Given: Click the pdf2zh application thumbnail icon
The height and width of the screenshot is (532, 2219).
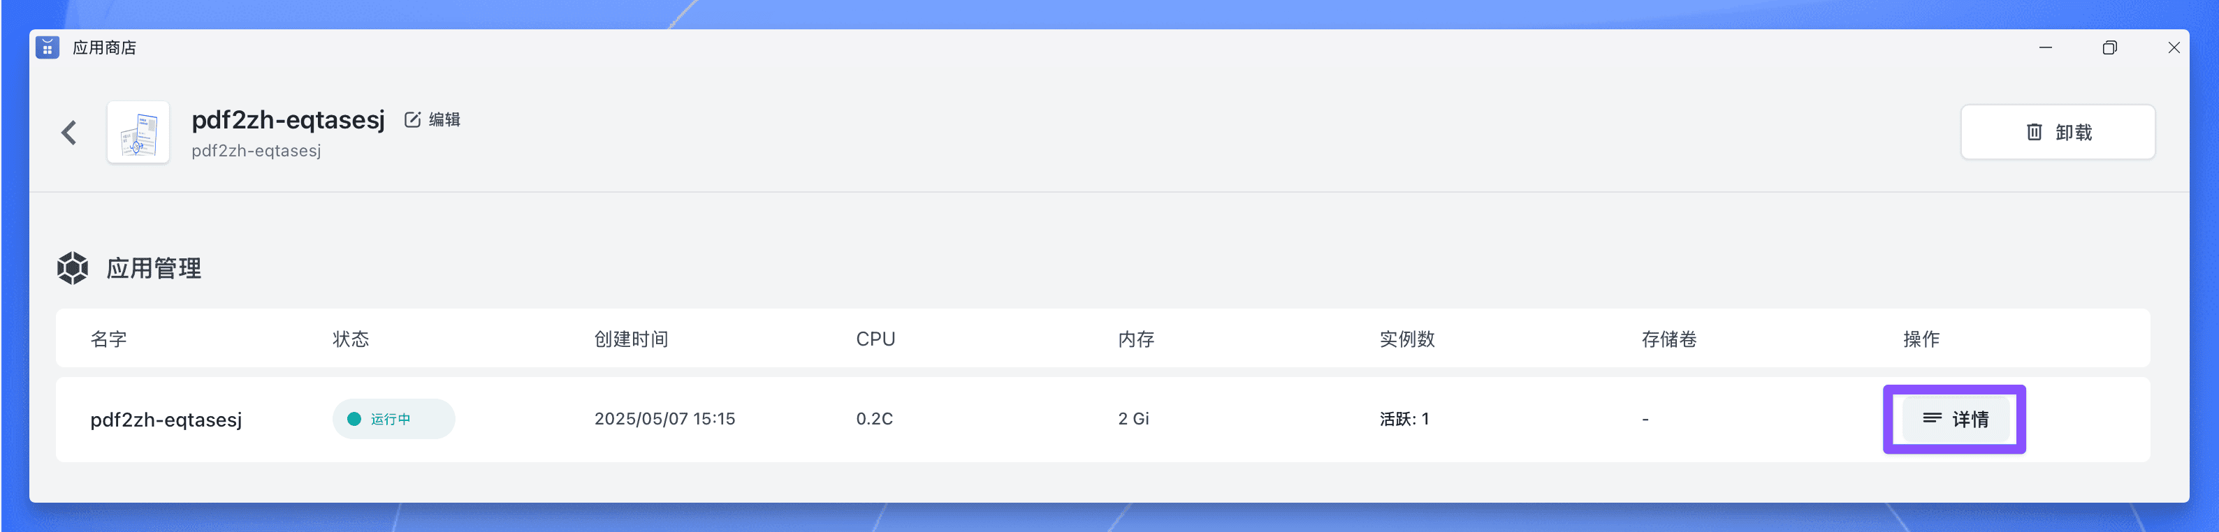Looking at the screenshot, I should click(x=138, y=133).
